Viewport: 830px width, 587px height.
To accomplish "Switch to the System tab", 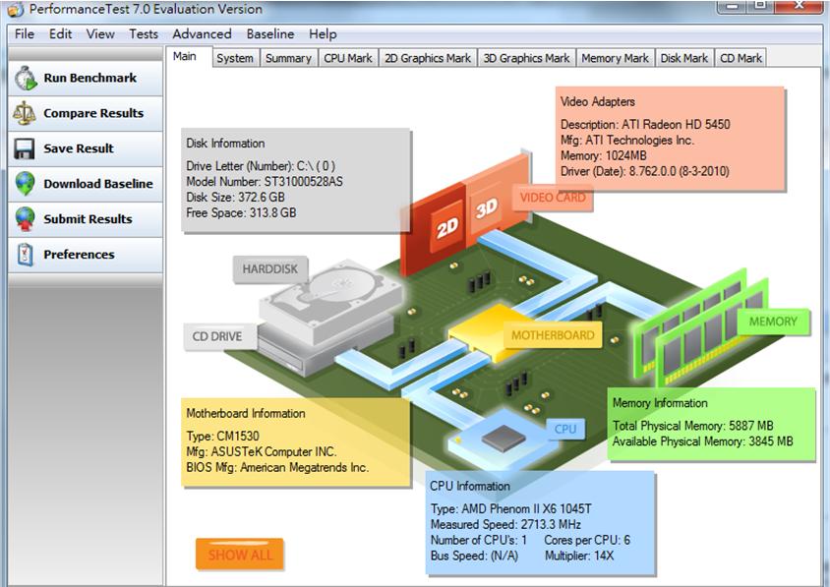I will point(235,58).
